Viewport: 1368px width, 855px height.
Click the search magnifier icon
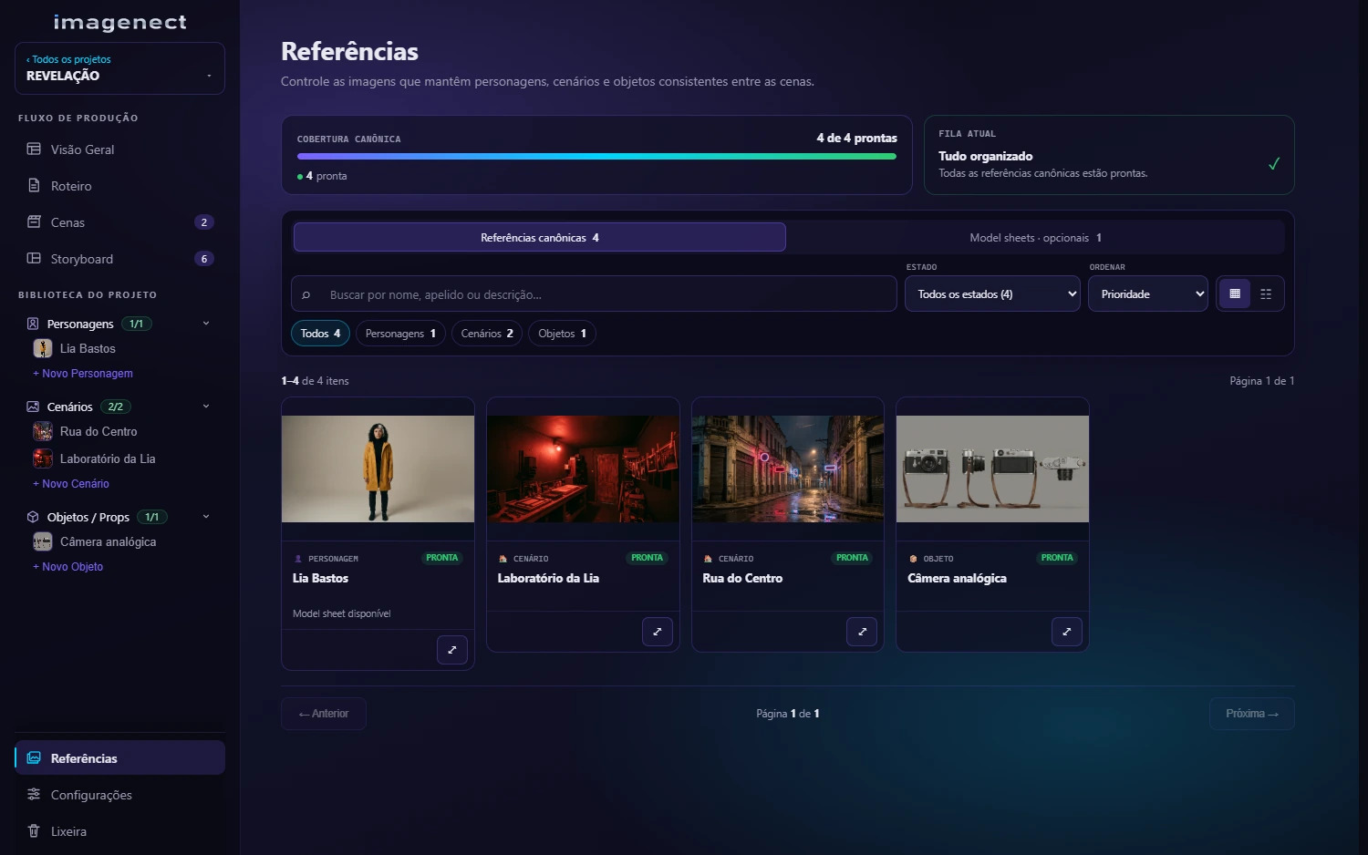tap(306, 294)
